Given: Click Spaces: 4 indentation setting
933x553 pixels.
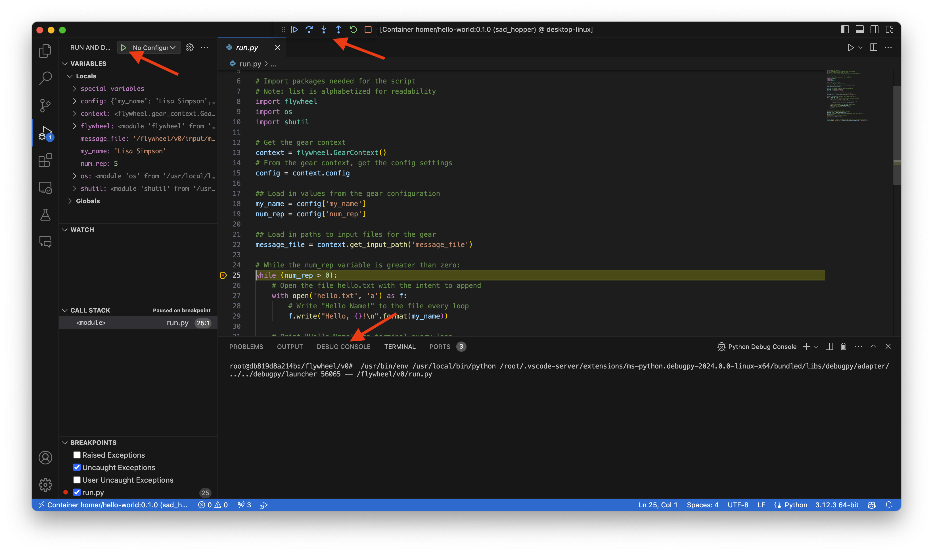Looking at the screenshot, I should pyautogui.click(x=702, y=505).
